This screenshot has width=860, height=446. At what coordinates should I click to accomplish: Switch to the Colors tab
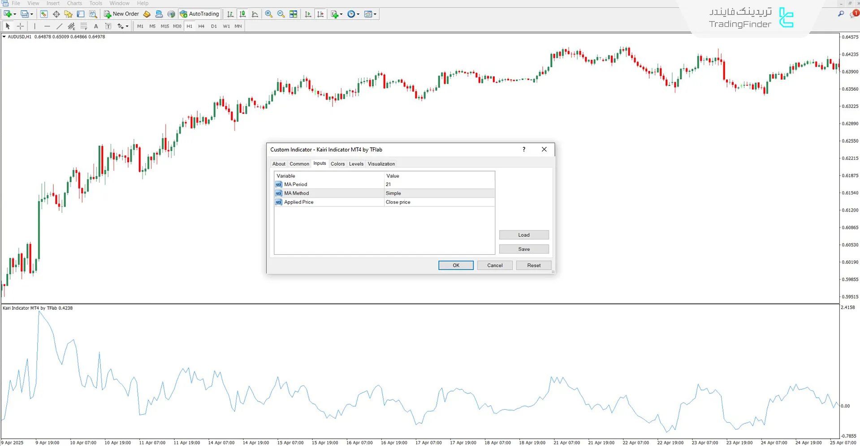(x=337, y=164)
